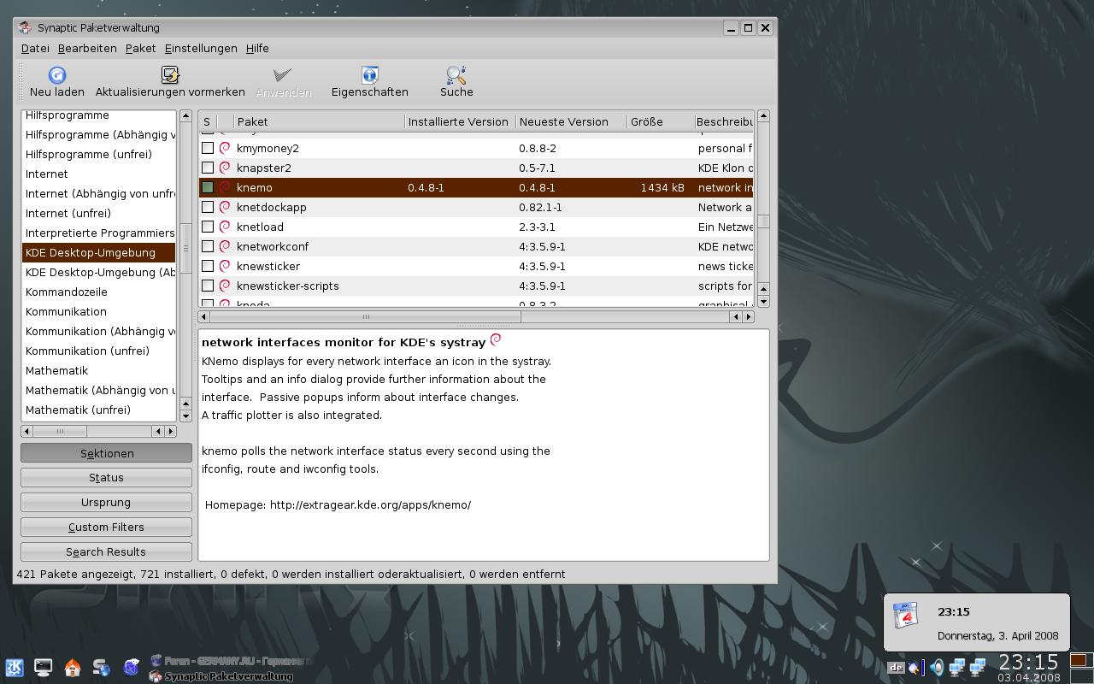This screenshot has width=1094, height=684.
Task: Click the de keyboard layout indicator
Action: (896, 668)
